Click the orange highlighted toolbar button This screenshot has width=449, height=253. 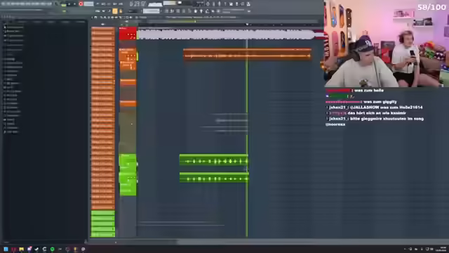point(115,11)
